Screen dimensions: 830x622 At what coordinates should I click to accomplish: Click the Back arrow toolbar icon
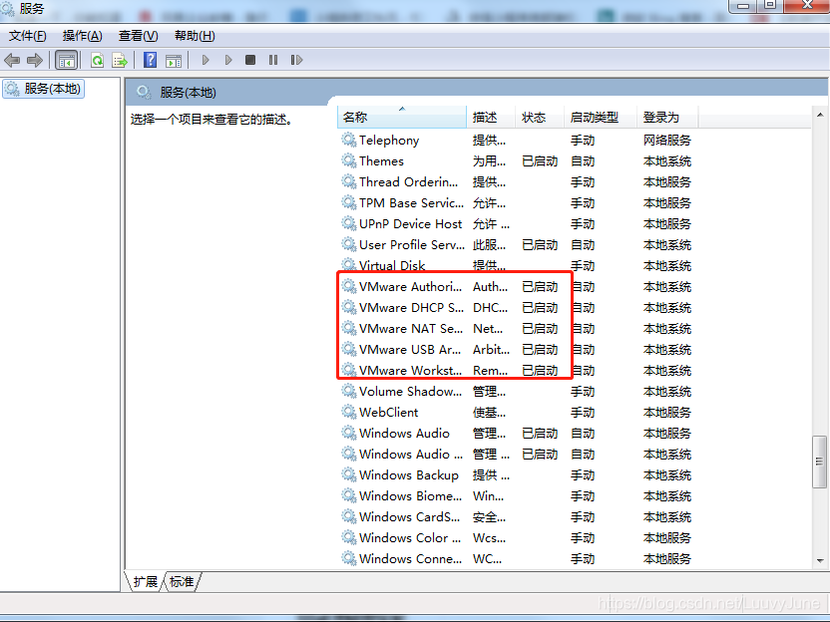pos(12,60)
